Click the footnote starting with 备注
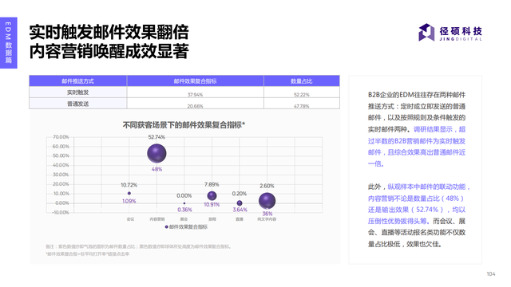 coord(138,246)
